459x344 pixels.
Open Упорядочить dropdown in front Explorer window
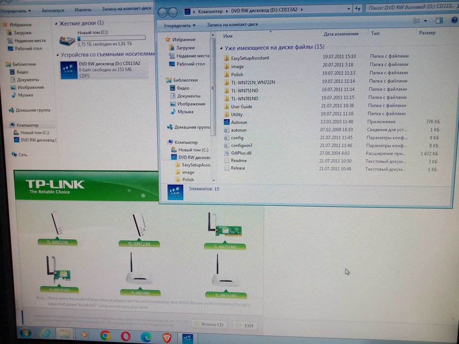tap(180, 26)
